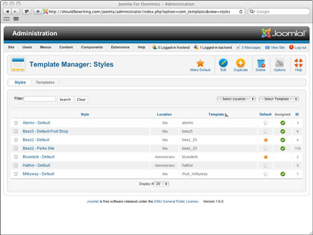Click the Make Default star icon
Viewport: 313px width, 235px height.
click(200, 63)
